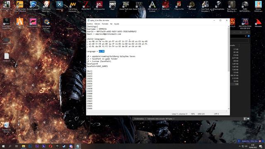Launch ARK Survival Evolved shortcut
Image resolution: width=265 pixels, height=149 pixels.
tap(152, 6)
